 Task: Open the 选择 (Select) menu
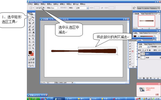click(x=56, y=4)
